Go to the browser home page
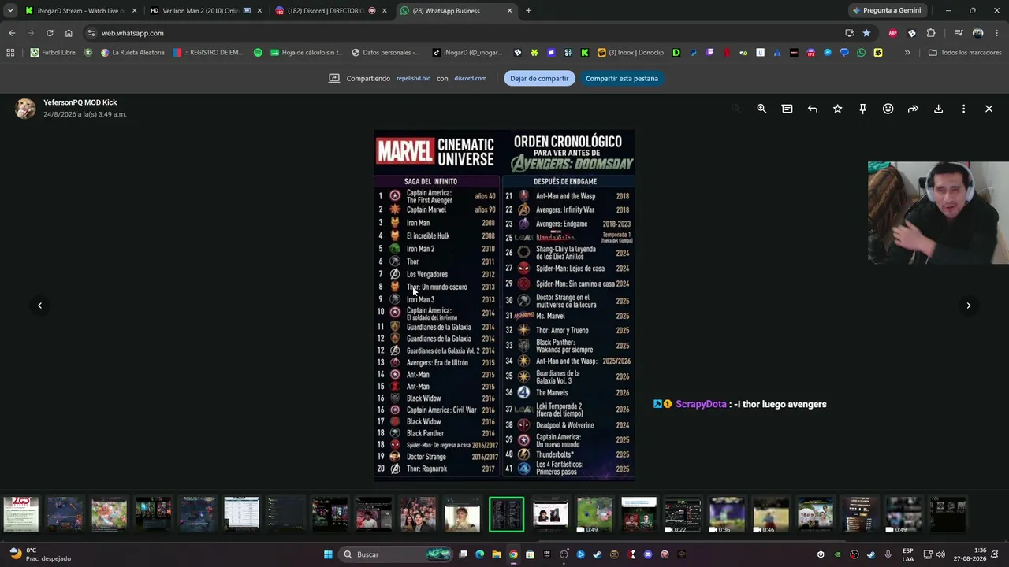Image resolution: width=1009 pixels, height=567 pixels. tap(69, 33)
